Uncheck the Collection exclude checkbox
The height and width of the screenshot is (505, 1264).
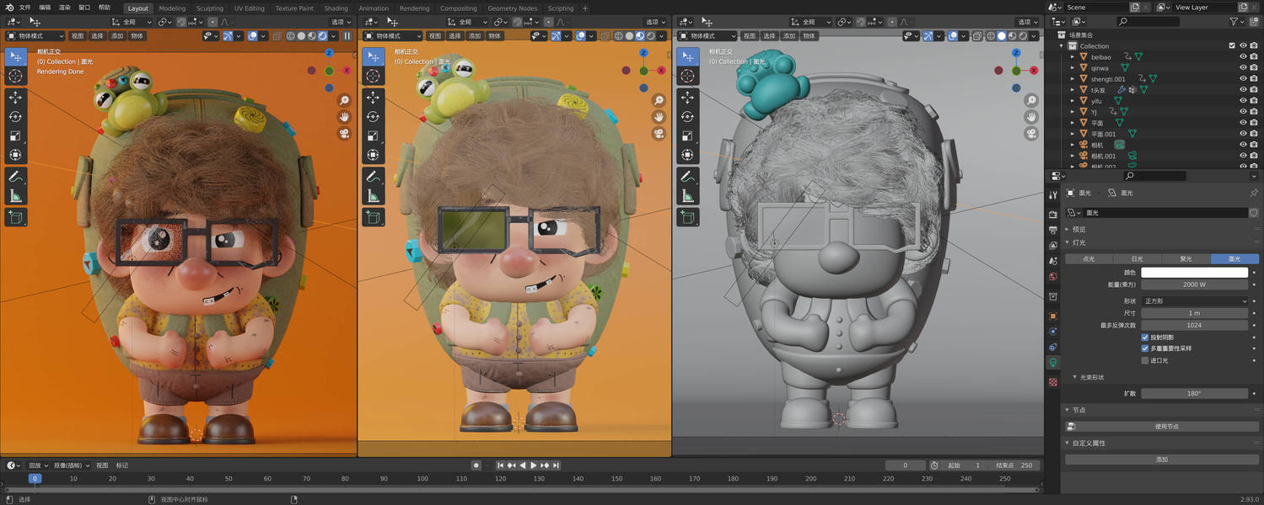pos(1232,45)
